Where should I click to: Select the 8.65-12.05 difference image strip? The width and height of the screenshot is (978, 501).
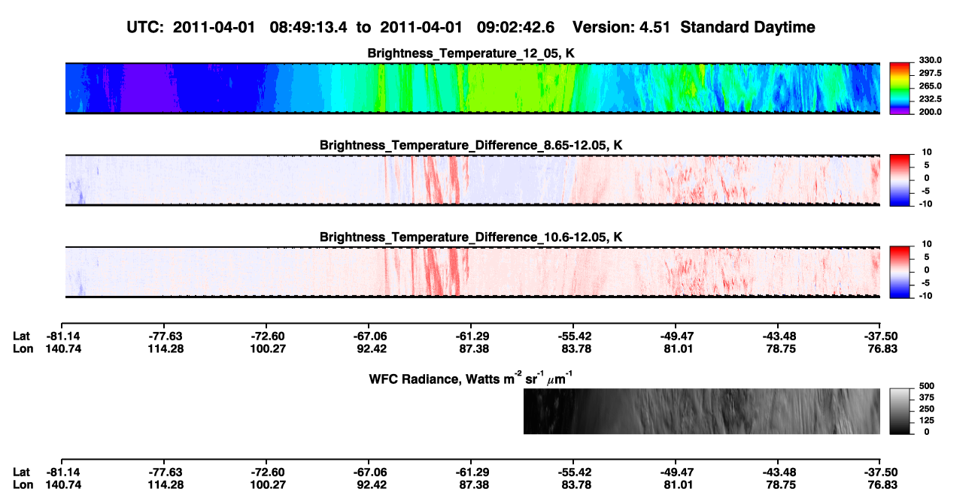(x=473, y=180)
